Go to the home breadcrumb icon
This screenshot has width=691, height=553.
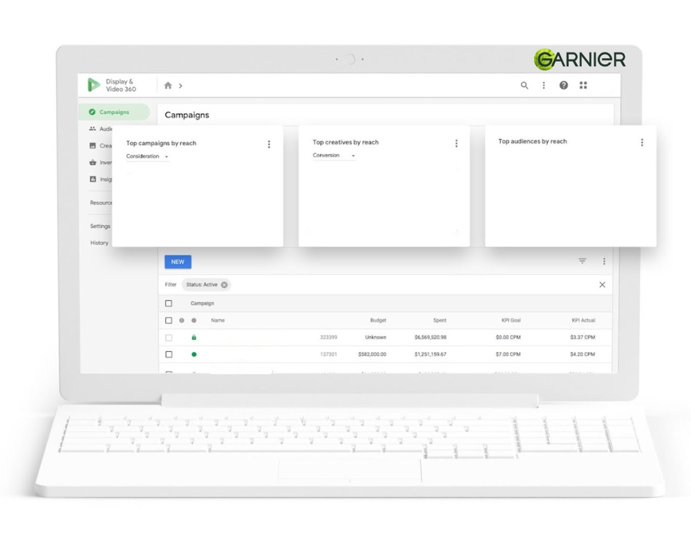tap(168, 86)
